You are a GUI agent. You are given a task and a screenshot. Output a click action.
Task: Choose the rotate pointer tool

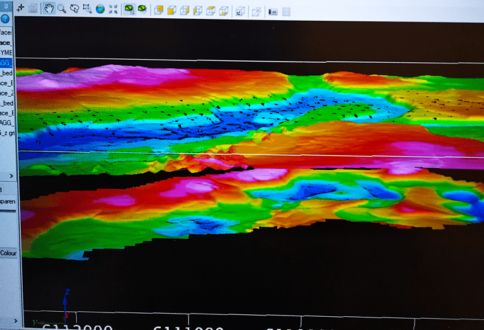tap(74, 9)
